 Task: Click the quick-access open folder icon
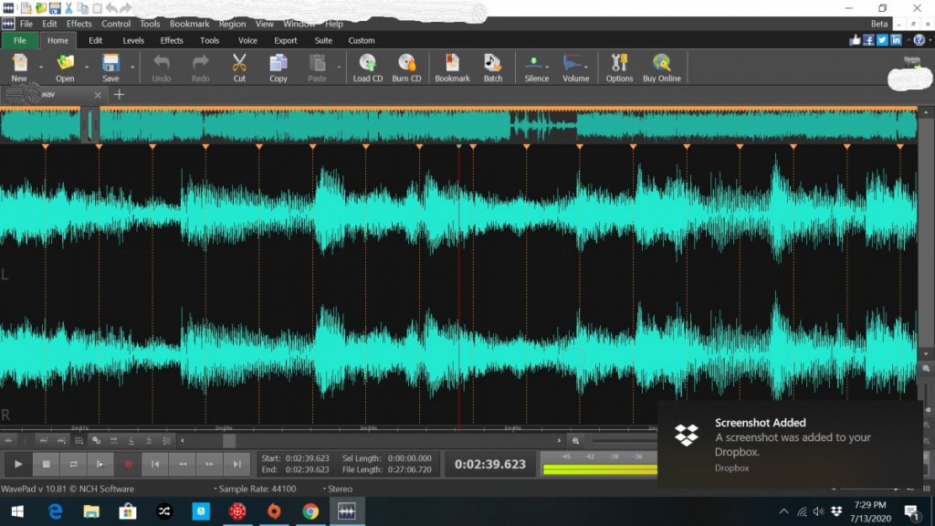pos(40,8)
